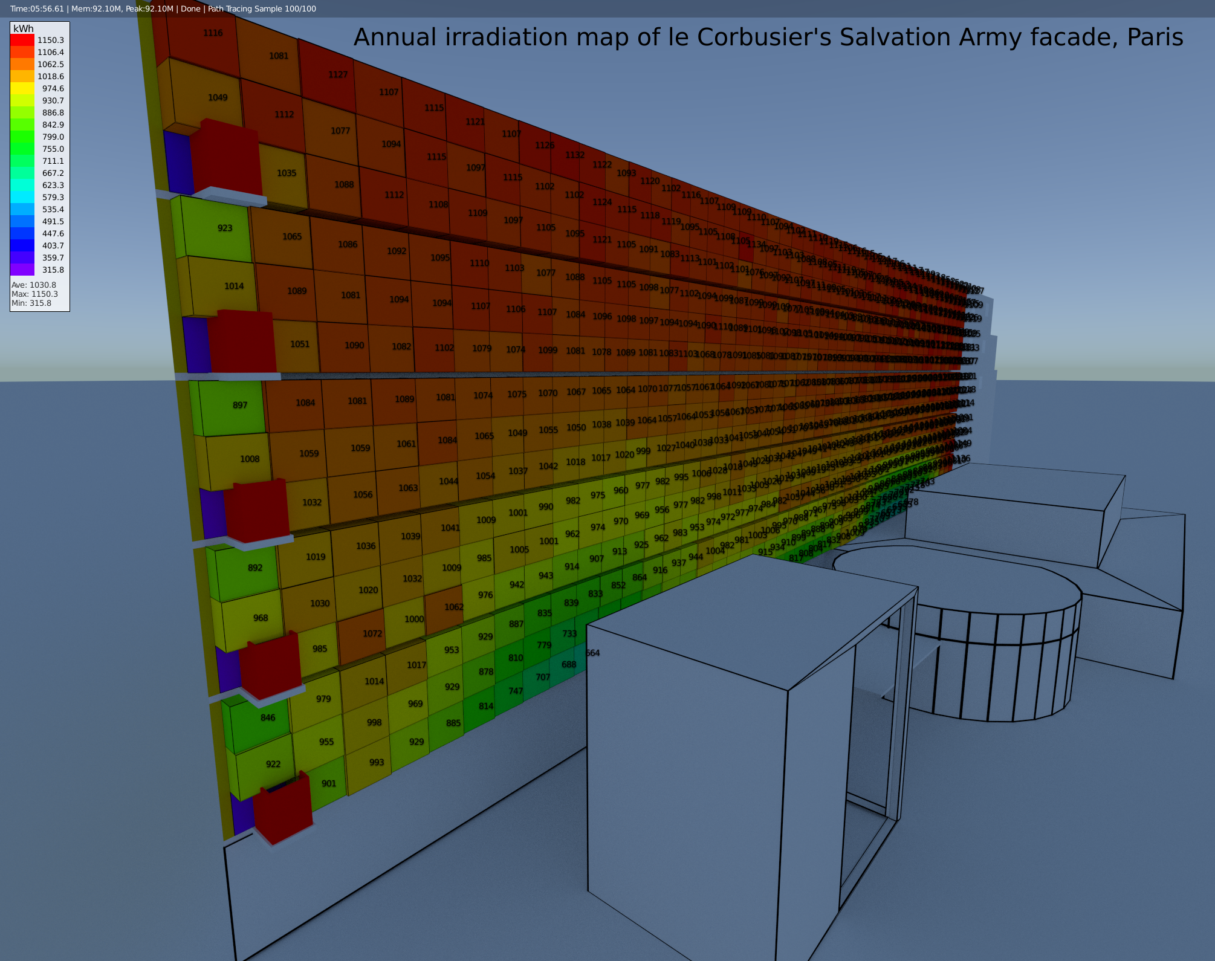Click the facade panel value 968
The height and width of the screenshot is (961, 1215).
point(261,618)
